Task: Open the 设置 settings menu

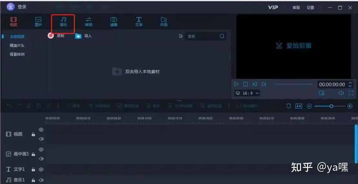Action: (310, 7)
